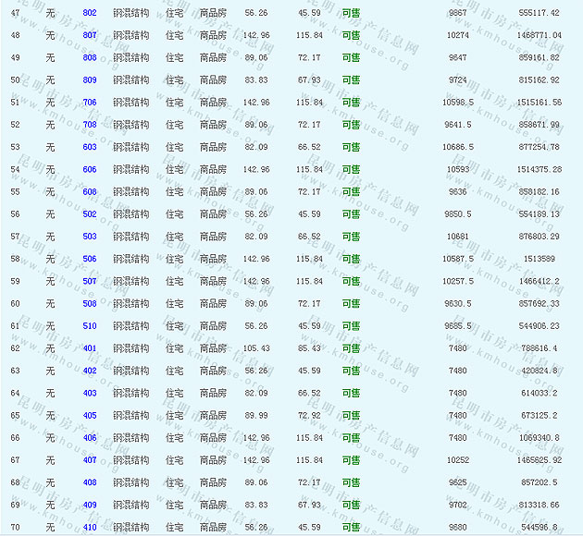Select room 606 link
Image resolution: width=583 pixels, height=536 pixels.
click(90, 170)
